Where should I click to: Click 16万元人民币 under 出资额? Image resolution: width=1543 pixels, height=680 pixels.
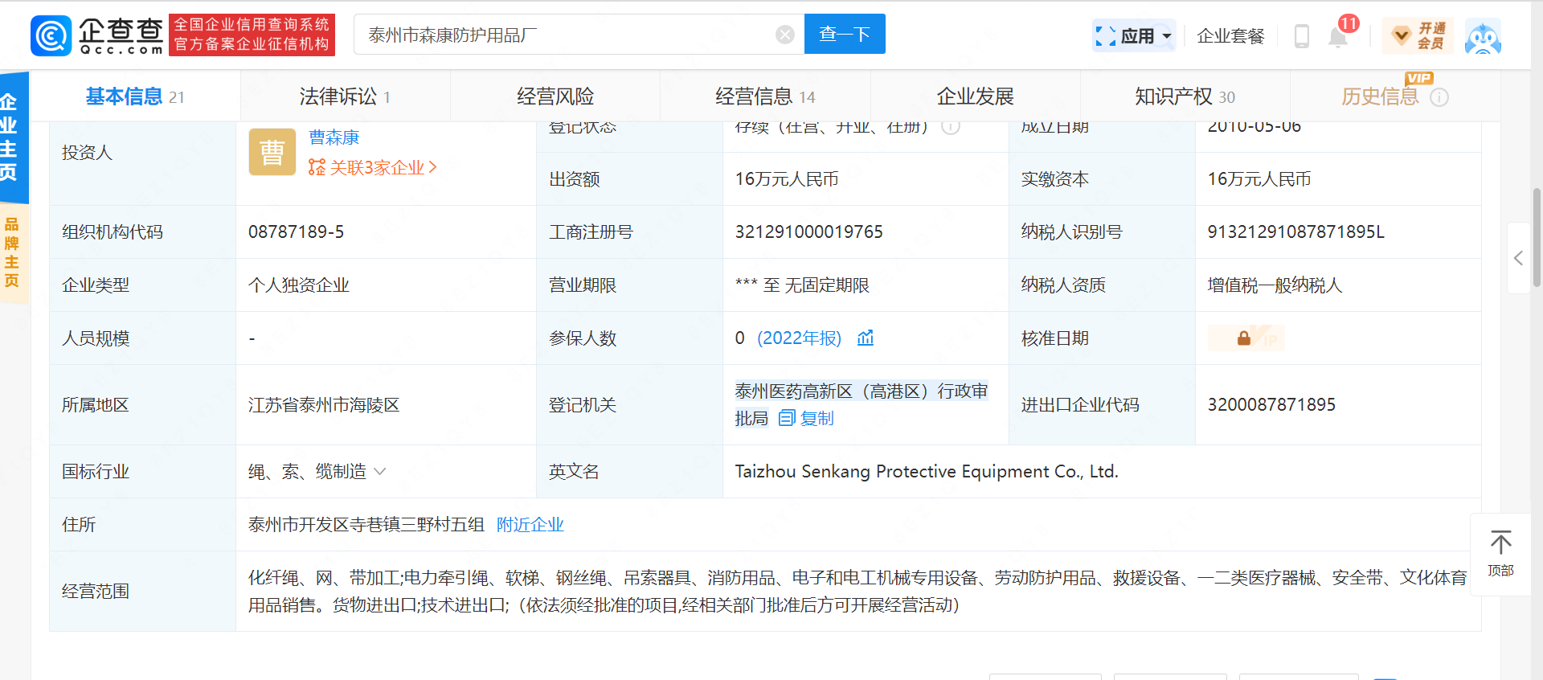pyautogui.click(x=787, y=179)
